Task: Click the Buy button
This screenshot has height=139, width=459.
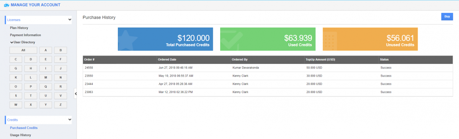Action: click(447, 17)
